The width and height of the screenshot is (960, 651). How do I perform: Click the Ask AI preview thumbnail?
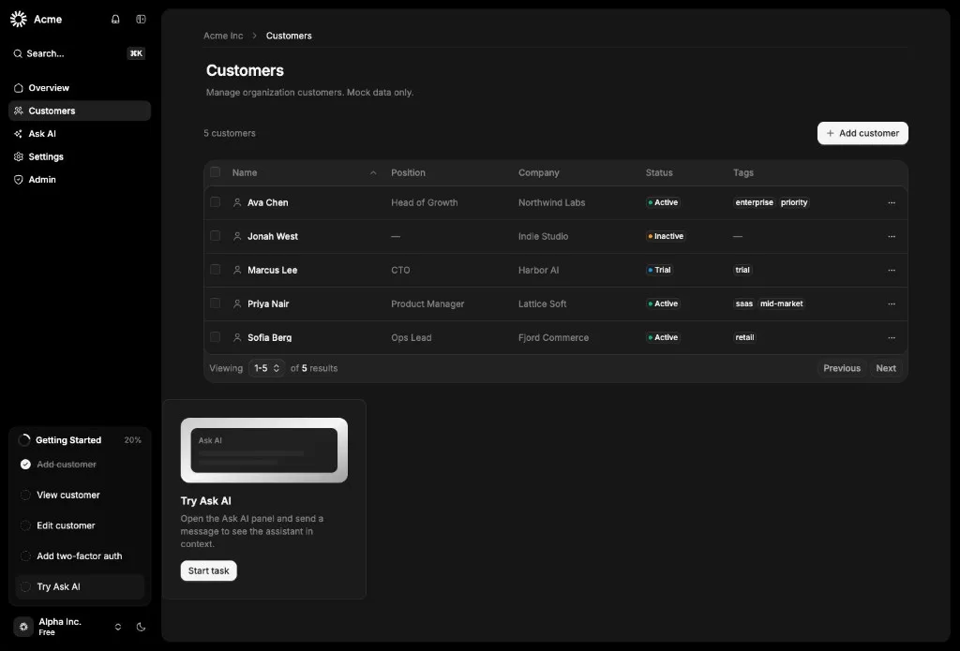point(263,451)
